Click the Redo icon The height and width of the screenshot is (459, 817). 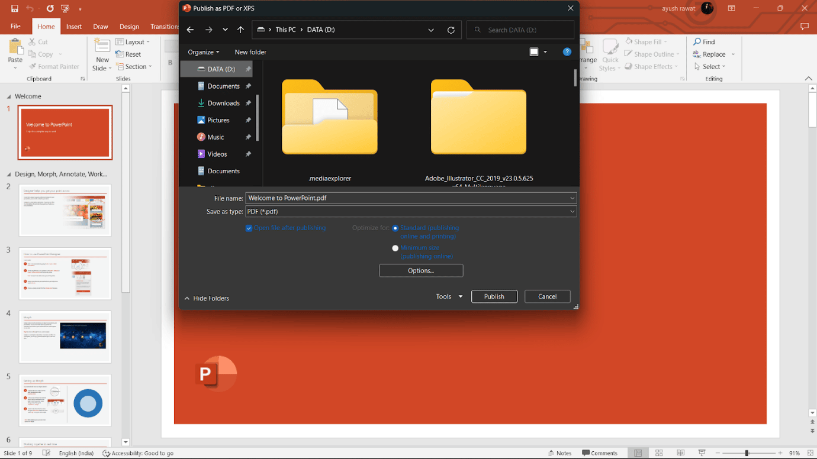(49, 8)
